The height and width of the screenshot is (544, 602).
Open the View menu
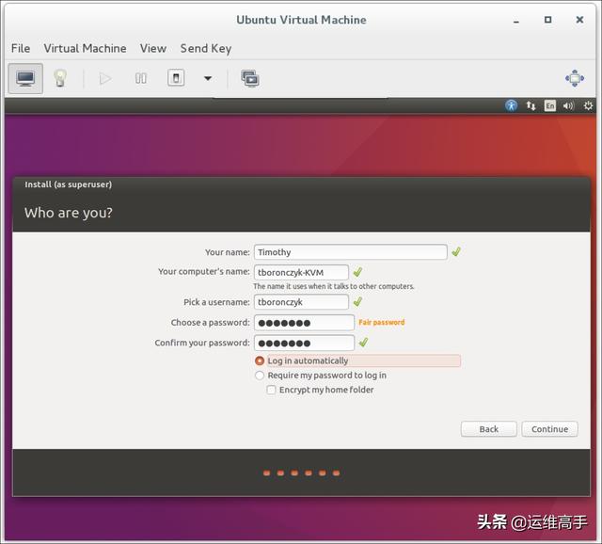coord(152,48)
